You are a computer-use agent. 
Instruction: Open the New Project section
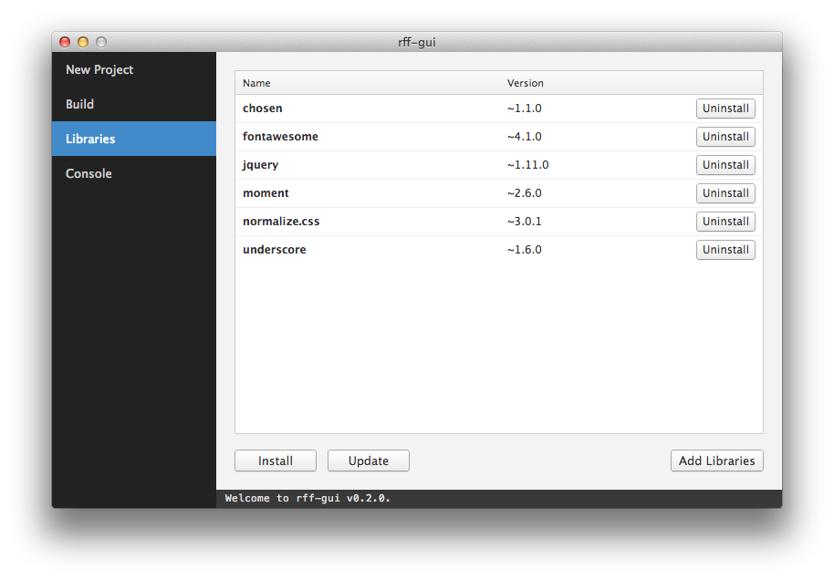(133, 69)
